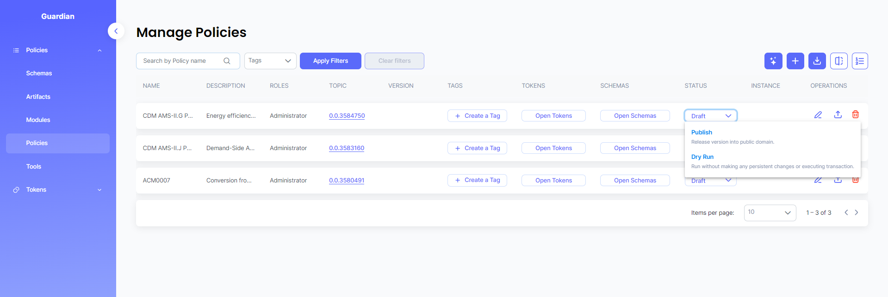
Task: Click the Energy efficienc... description cell
Action: 231,116
